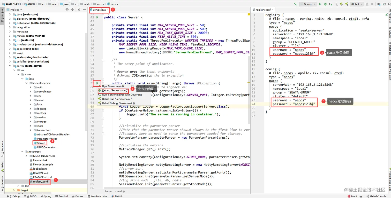This screenshot has height=198, width=391.
Task: Click the green Run button in toolbar
Action: pyautogui.click(x=320, y=4)
